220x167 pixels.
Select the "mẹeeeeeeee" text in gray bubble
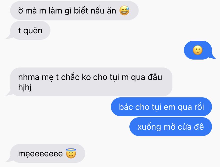[x=40, y=154]
